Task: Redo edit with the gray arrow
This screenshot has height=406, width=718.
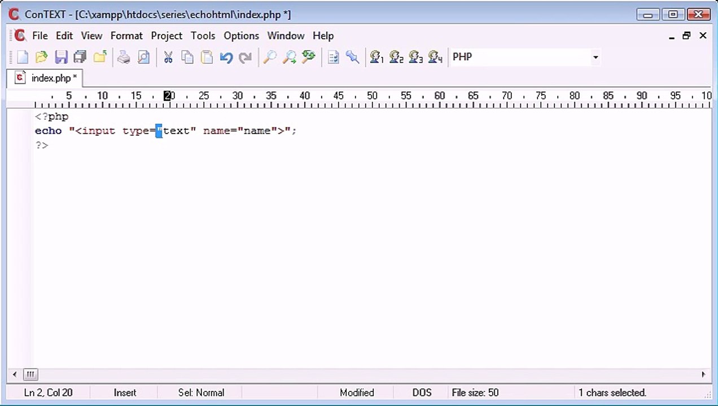Action: [246, 57]
